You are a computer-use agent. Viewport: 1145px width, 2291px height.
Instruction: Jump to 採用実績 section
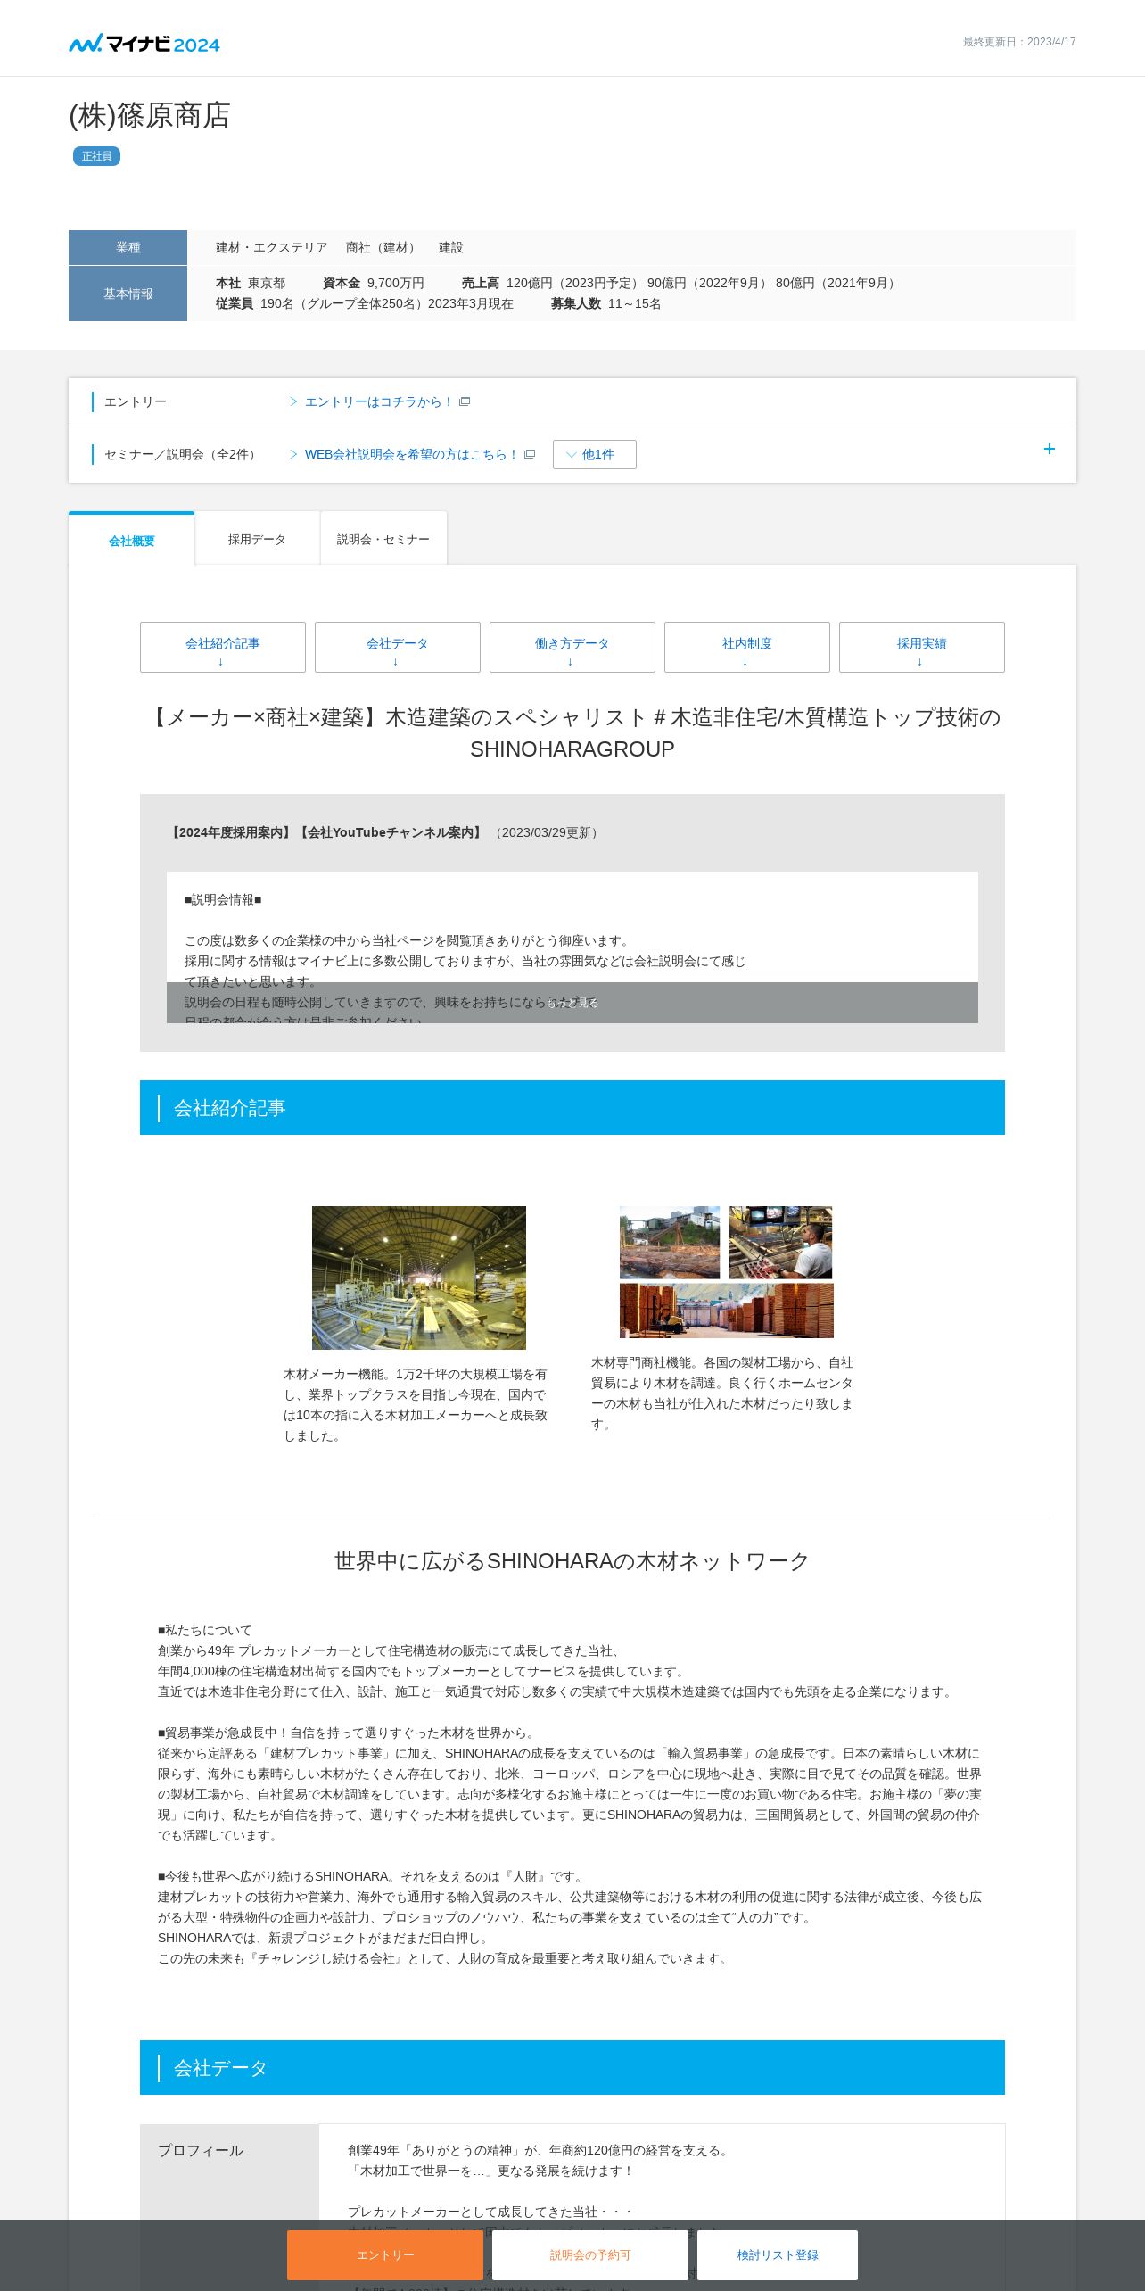click(x=922, y=647)
